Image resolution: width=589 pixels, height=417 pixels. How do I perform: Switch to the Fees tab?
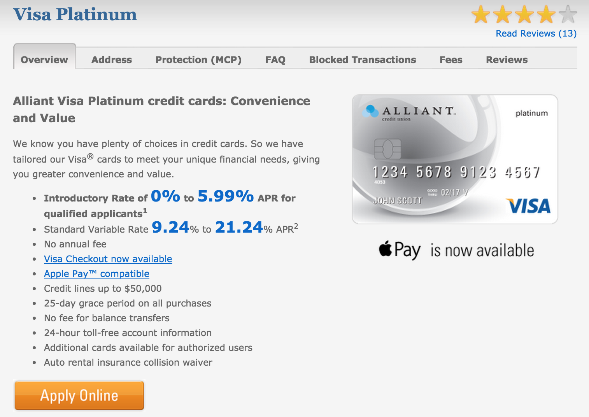click(451, 60)
